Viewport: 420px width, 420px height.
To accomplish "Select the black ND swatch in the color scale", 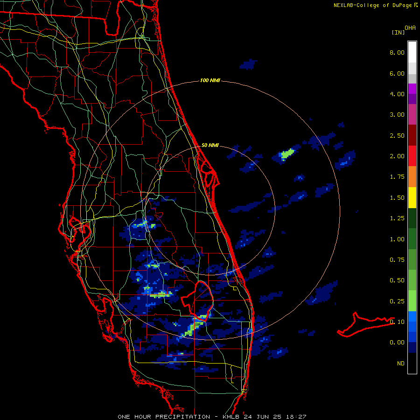I will click(412, 363).
